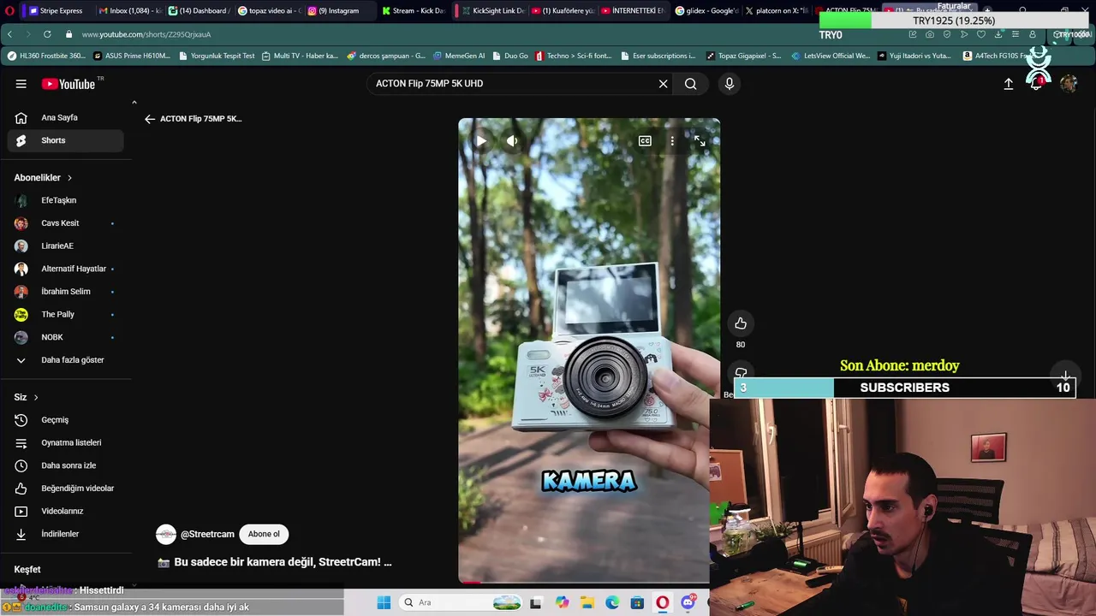The width and height of the screenshot is (1096, 616).
Task: Open YouTube notifications bell
Action: pos(1036,84)
